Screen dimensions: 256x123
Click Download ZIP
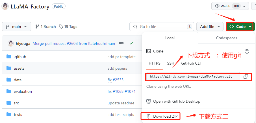164,116
